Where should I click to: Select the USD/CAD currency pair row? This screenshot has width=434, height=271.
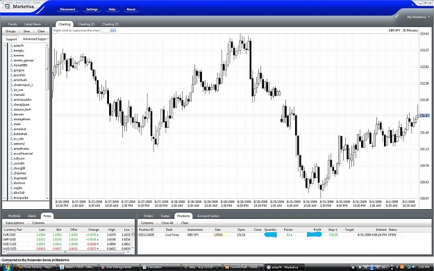point(67,244)
